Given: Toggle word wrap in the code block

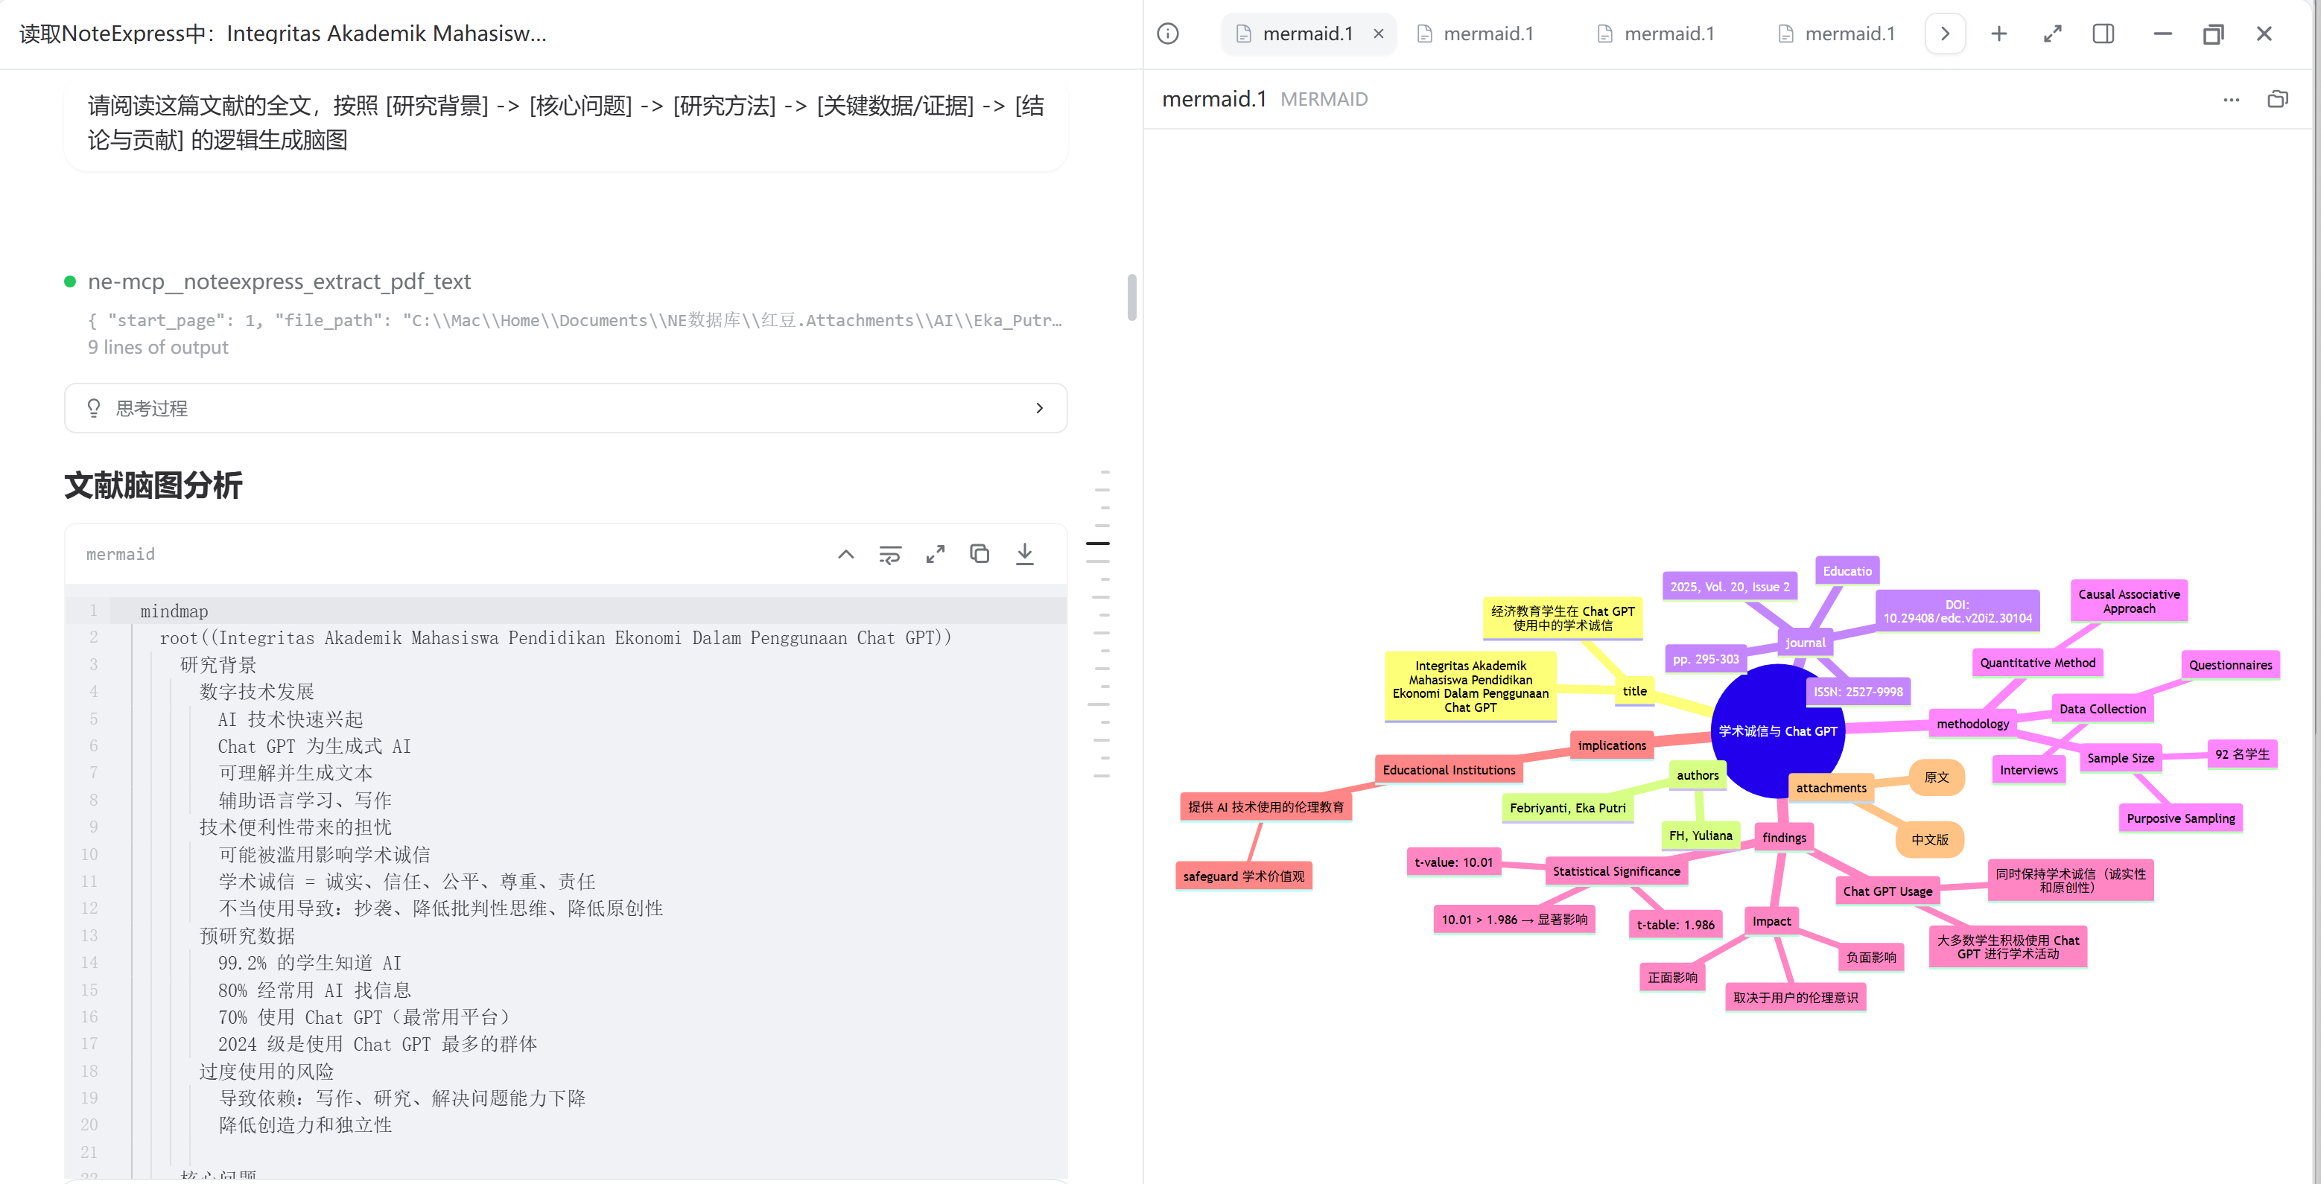Looking at the screenshot, I should tap(890, 554).
